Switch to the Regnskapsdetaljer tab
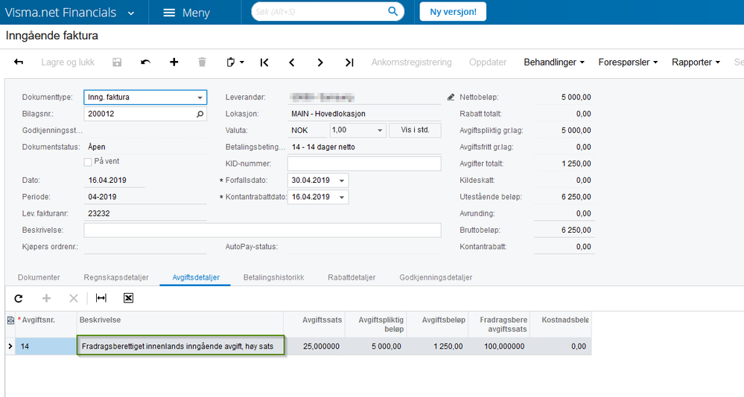The height and width of the screenshot is (397, 744). (x=116, y=277)
